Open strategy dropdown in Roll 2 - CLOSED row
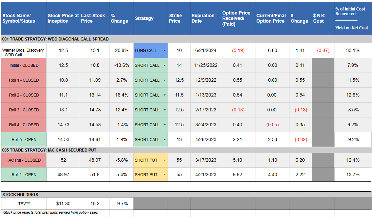Screen dimensions: 372x217 click(165, 95)
